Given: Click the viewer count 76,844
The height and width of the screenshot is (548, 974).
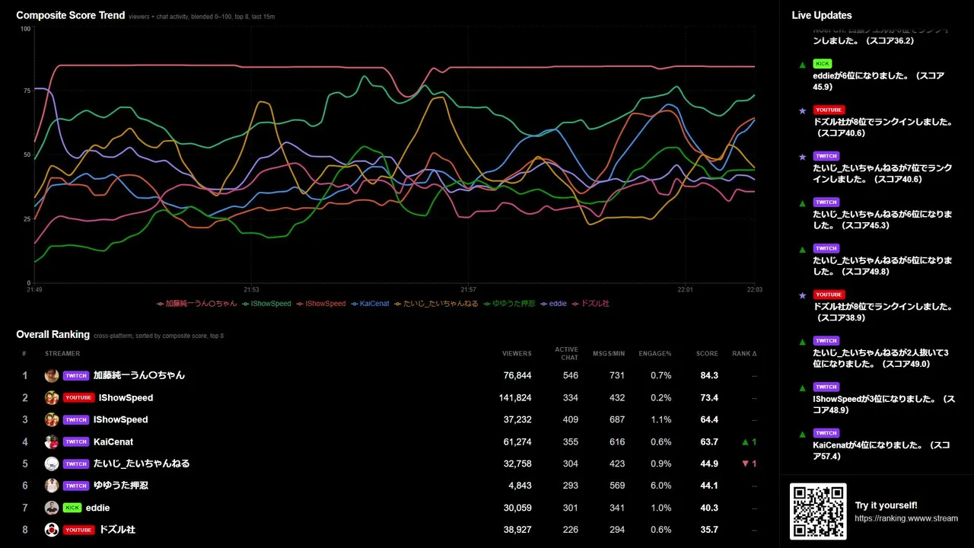Looking at the screenshot, I should tap(517, 376).
